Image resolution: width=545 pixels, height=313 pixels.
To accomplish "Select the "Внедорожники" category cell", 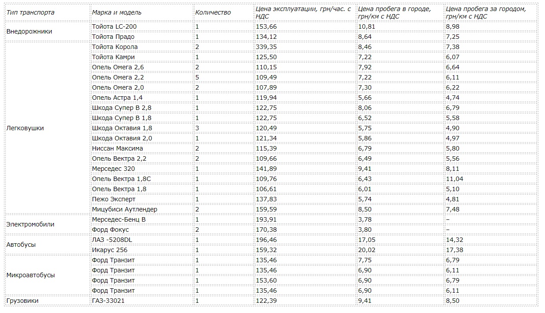I will (29, 32).
